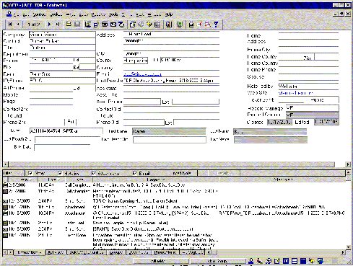Viewport: 353px width, 266px height.
Task: Go to the next contact record
Action: point(50,25)
